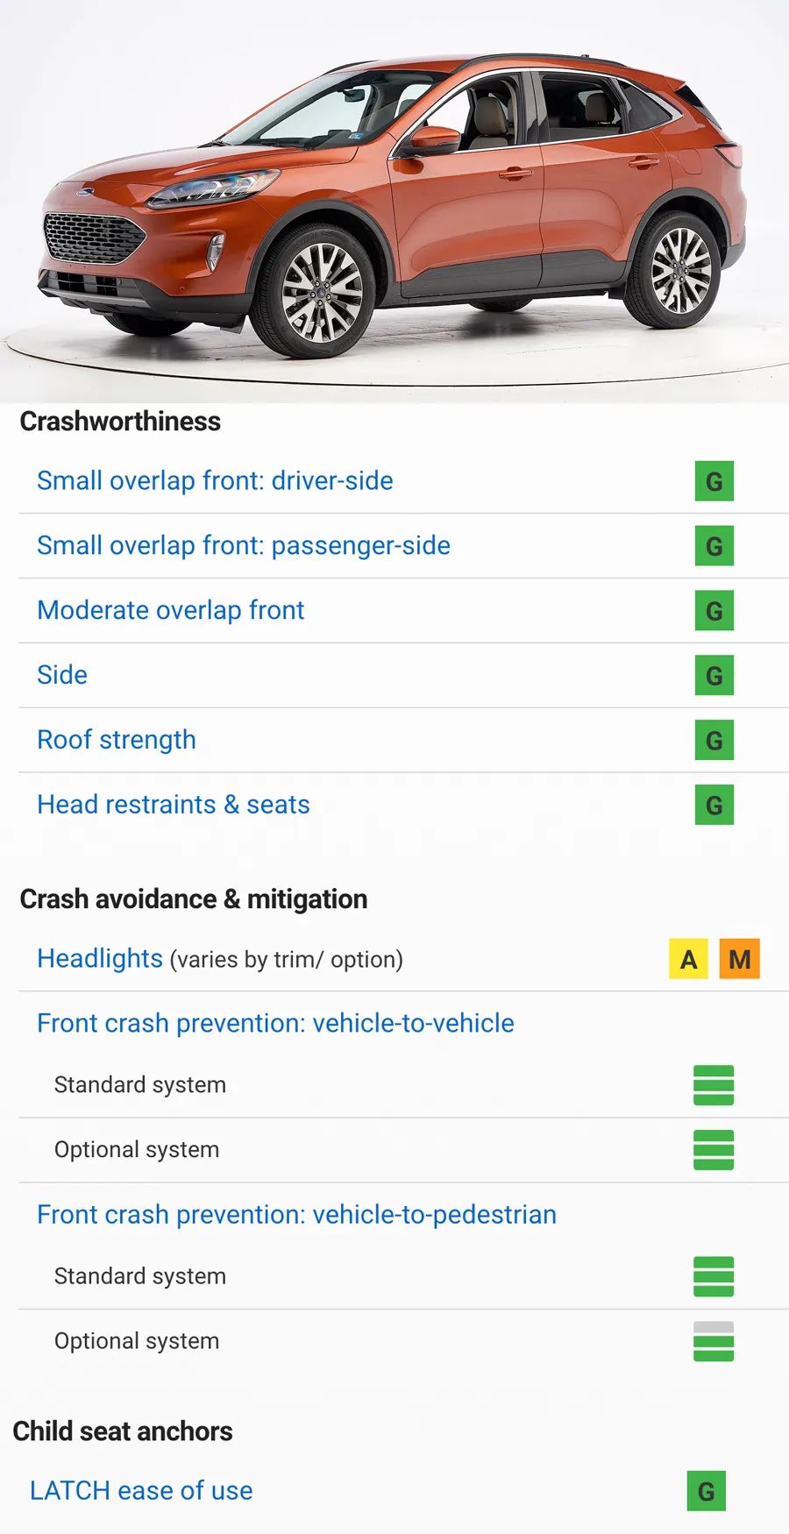Click vehicle-to-pedestrian Optional system rating bars
789x1534 pixels.
click(713, 1341)
